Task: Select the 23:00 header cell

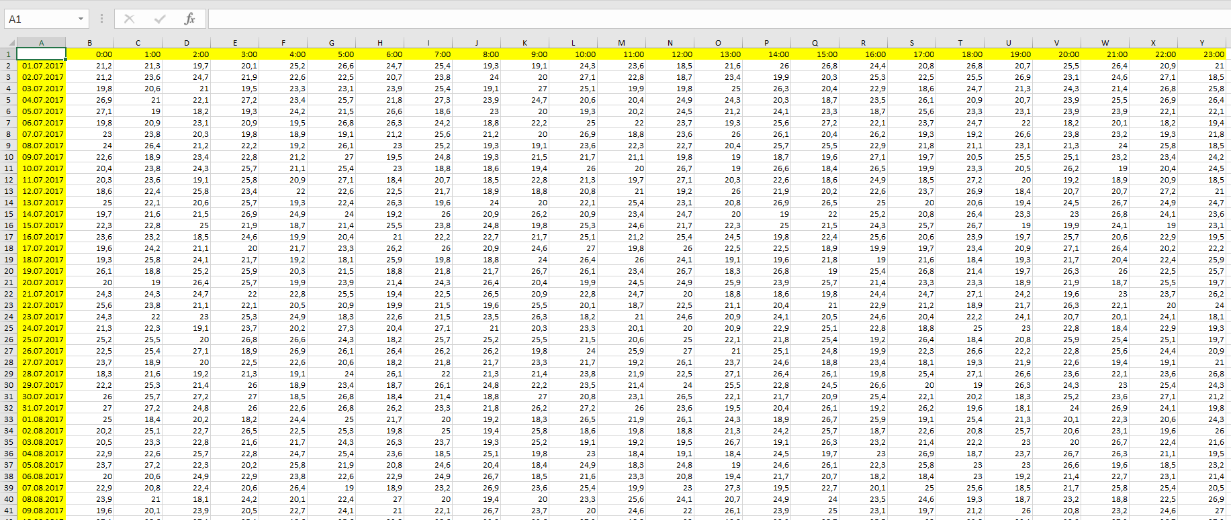Action: coord(1202,54)
